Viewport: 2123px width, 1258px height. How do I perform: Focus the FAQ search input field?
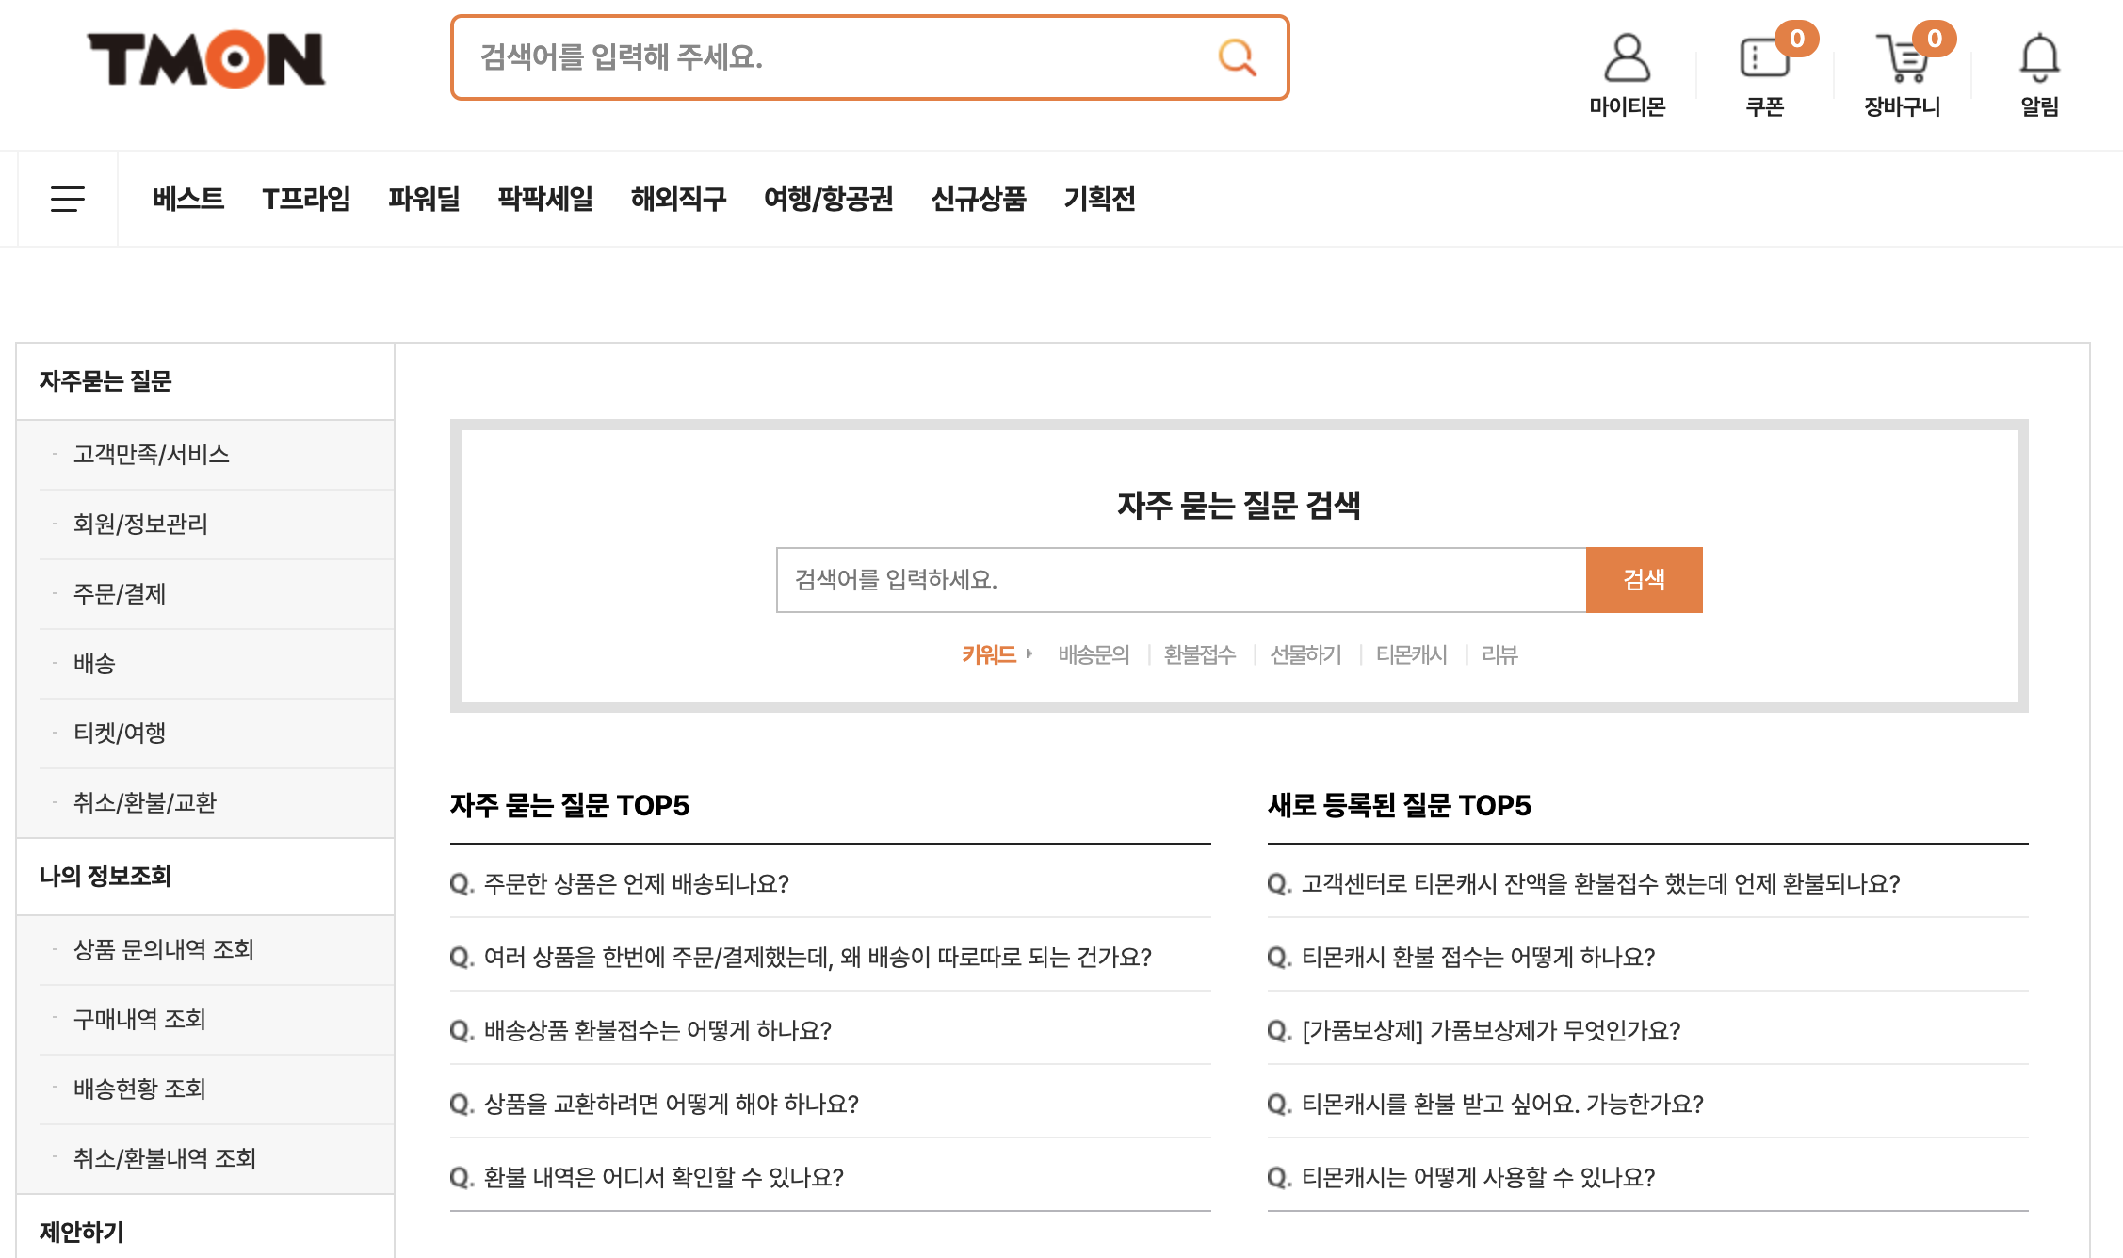pyautogui.click(x=1180, y=579)
